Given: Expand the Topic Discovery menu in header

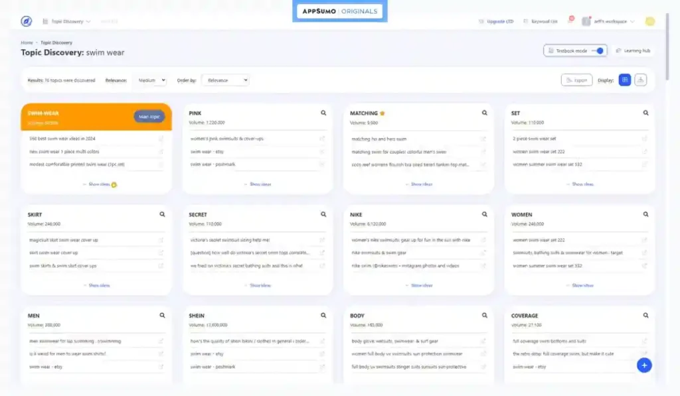Looking at the screenshot, I should click(67, 21).
